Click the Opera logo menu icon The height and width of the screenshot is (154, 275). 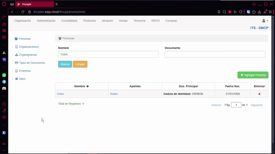pyautogui.click(x=4, y=4)
